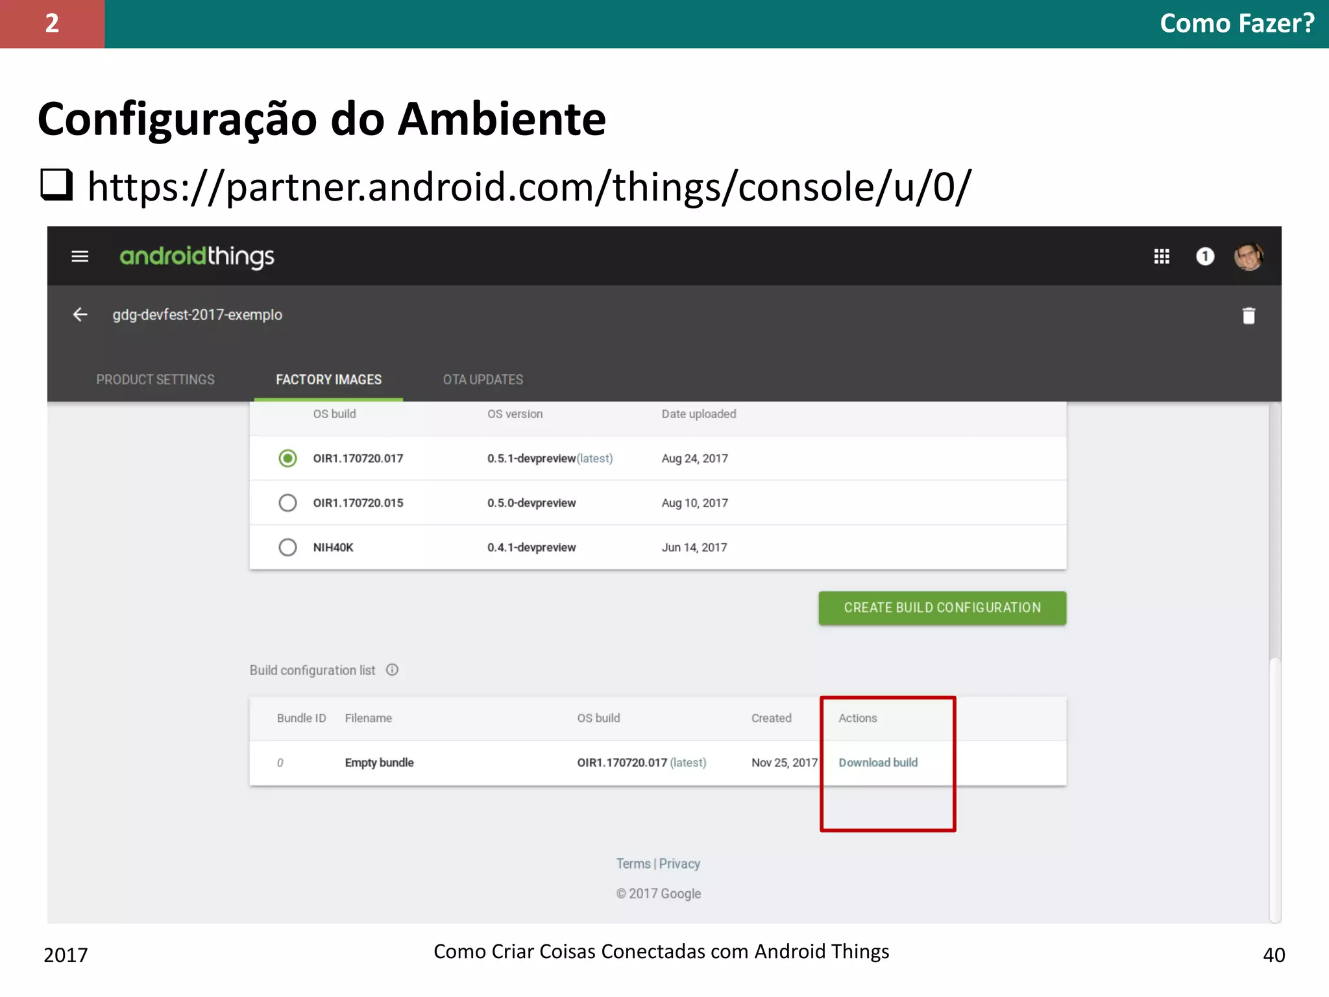Open the user account avatar
The height and width of the screenshot is (997, 1329).
(1249, 256)
